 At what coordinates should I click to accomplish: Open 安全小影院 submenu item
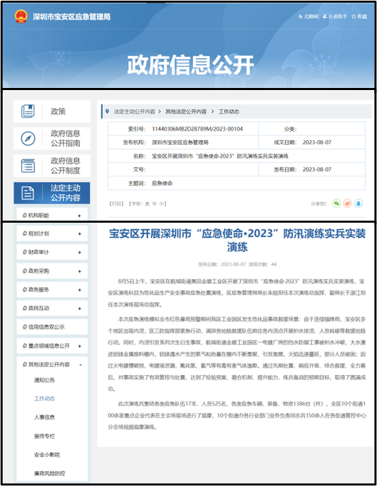coord(47,455)
